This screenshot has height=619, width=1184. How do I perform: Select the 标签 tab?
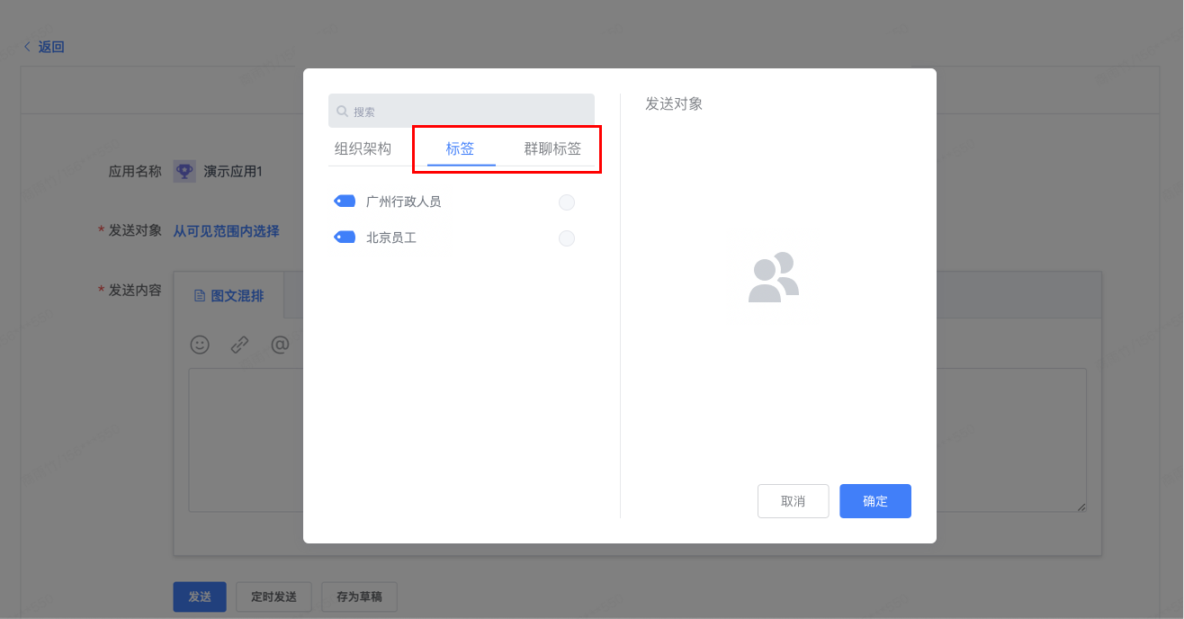pos(461,149)
